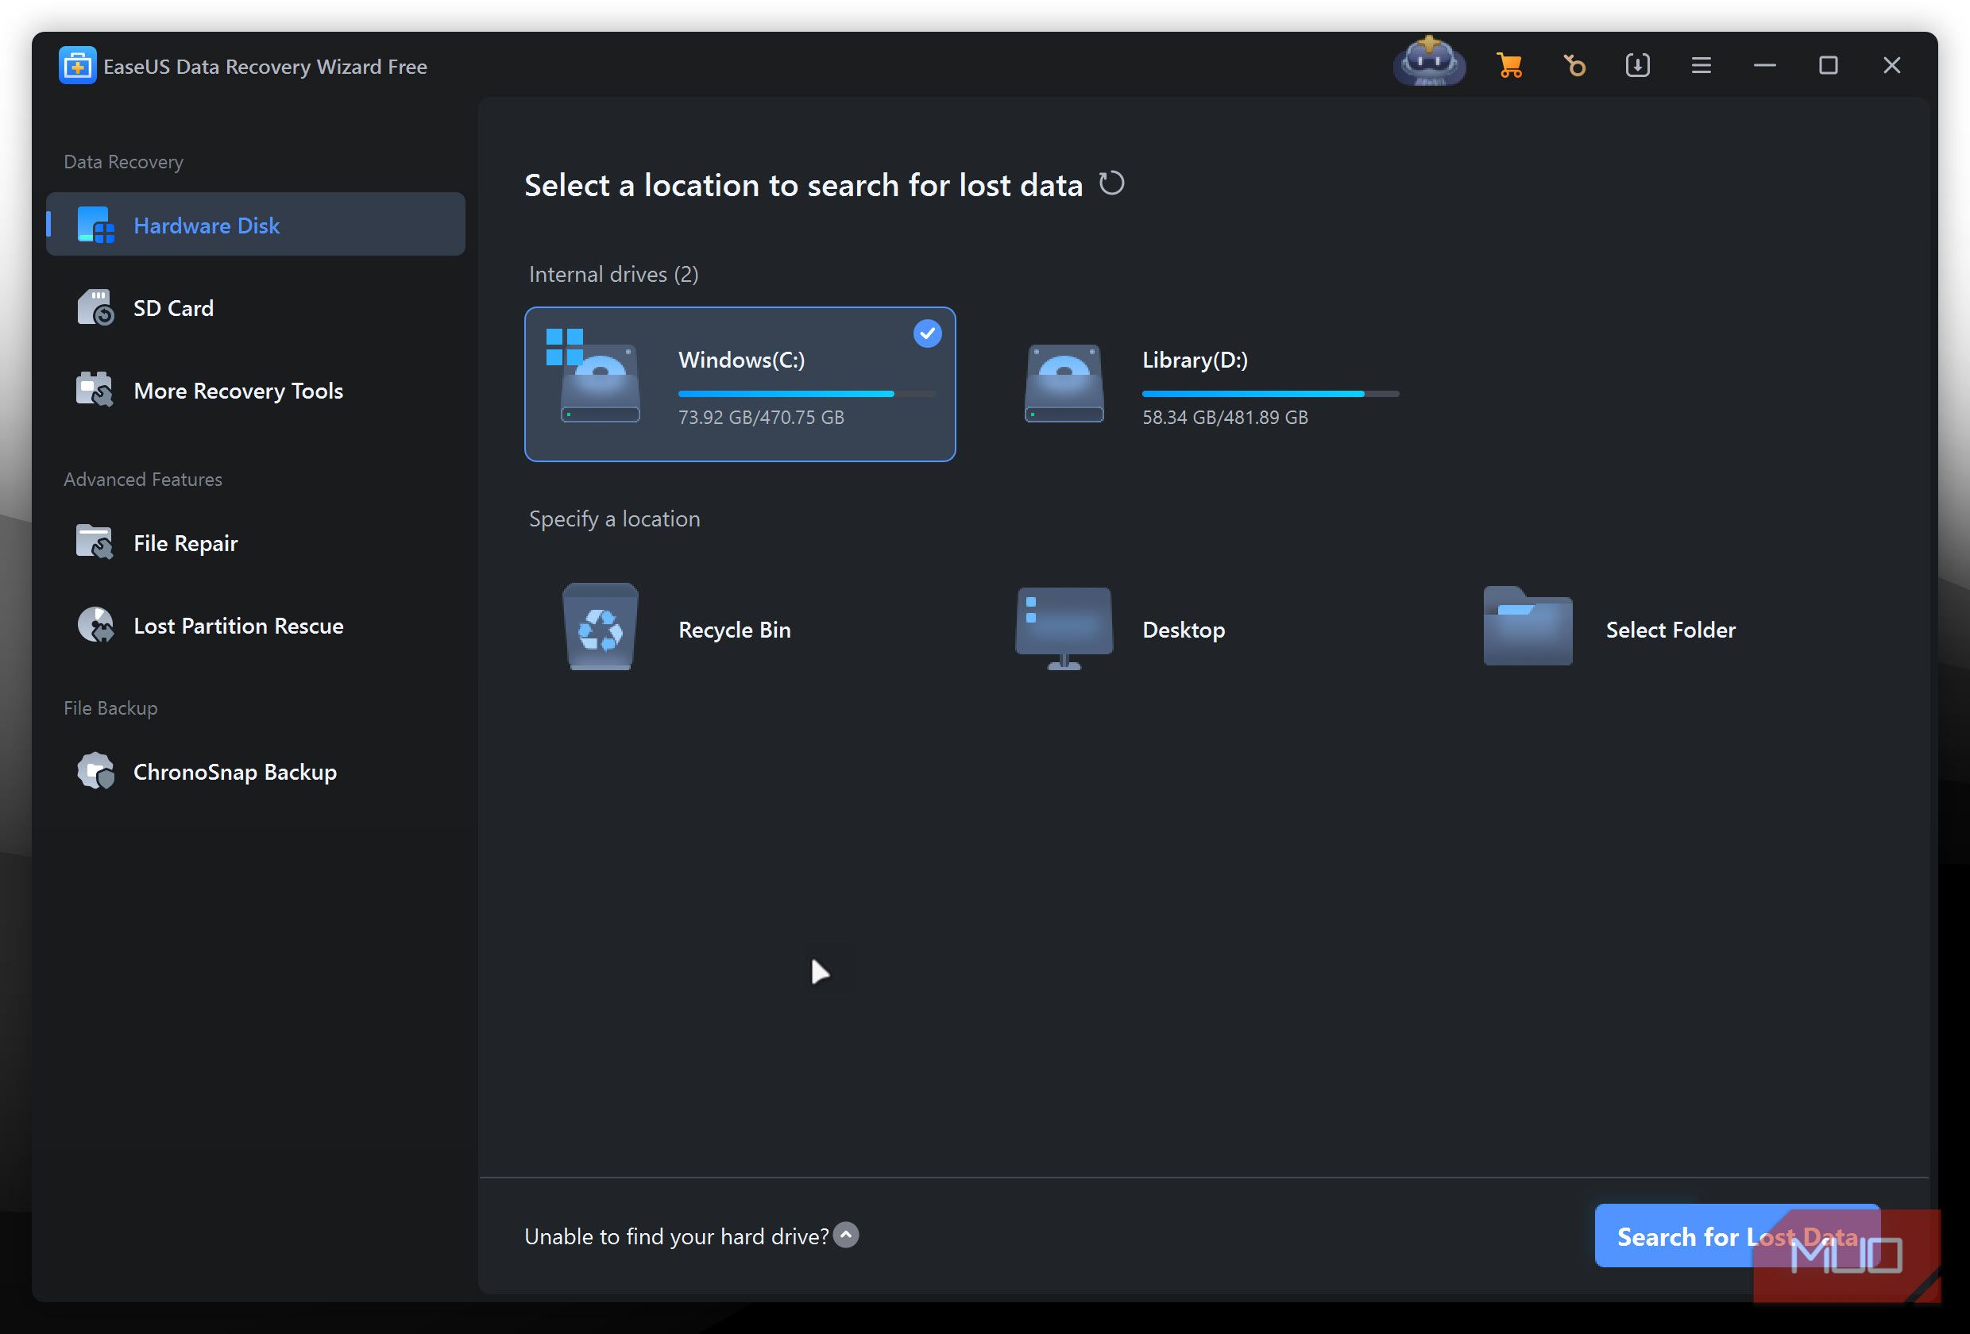Click the SD Card icon
The image size is (1970, 1334).
tap(95, 307)
